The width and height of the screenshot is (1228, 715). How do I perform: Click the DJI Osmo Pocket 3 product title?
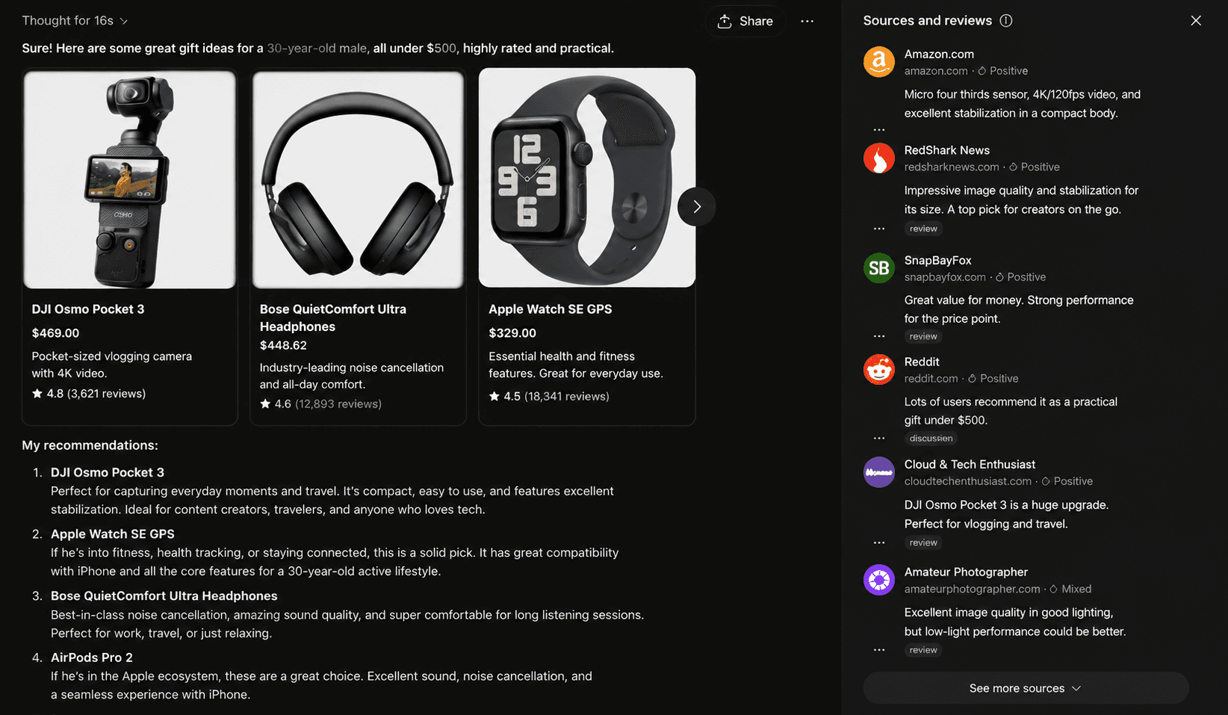click(x=88, y=309)
